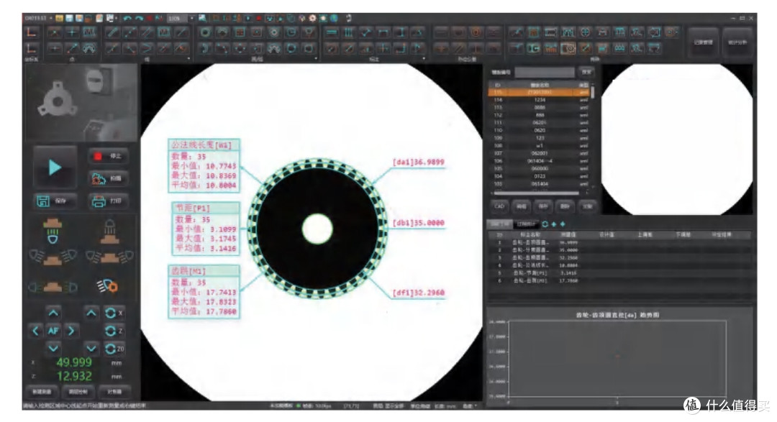The width and height of the screenshot is (777, 422).
Task: Expand the circle/arc tools group arrow in ribbon
Action: [x=316, y=58]
